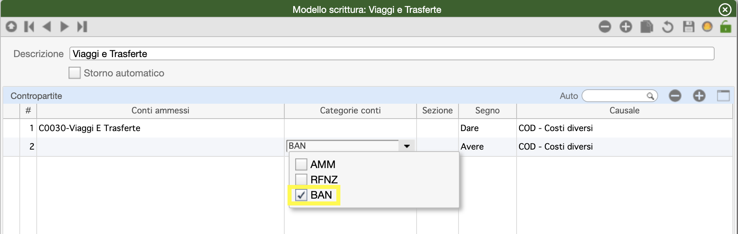Select the Dare cell in row 1
Viewport: 738px width, 234px height.
coord(488,128)
